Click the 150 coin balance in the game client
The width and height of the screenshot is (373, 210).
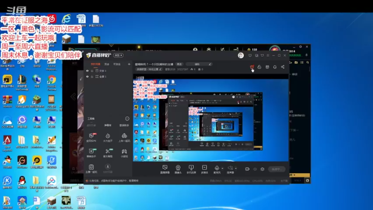252,49
